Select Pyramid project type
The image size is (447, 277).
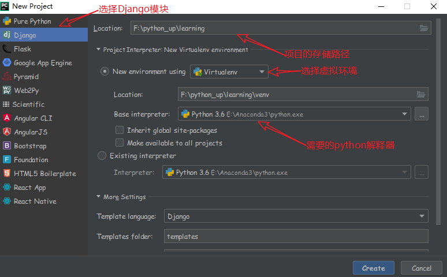click(x=44, y=76)
